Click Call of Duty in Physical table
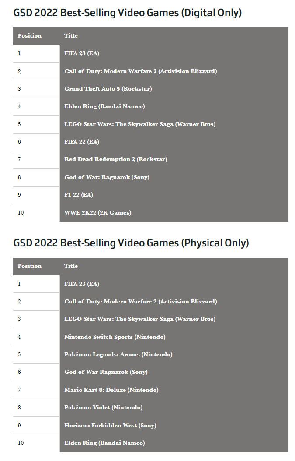The height and width of the screenshot is (461, 295). [x=140, y=302]
